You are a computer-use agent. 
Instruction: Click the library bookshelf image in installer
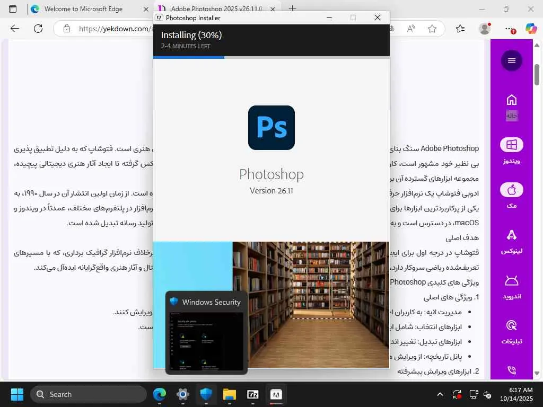[311, 305]
